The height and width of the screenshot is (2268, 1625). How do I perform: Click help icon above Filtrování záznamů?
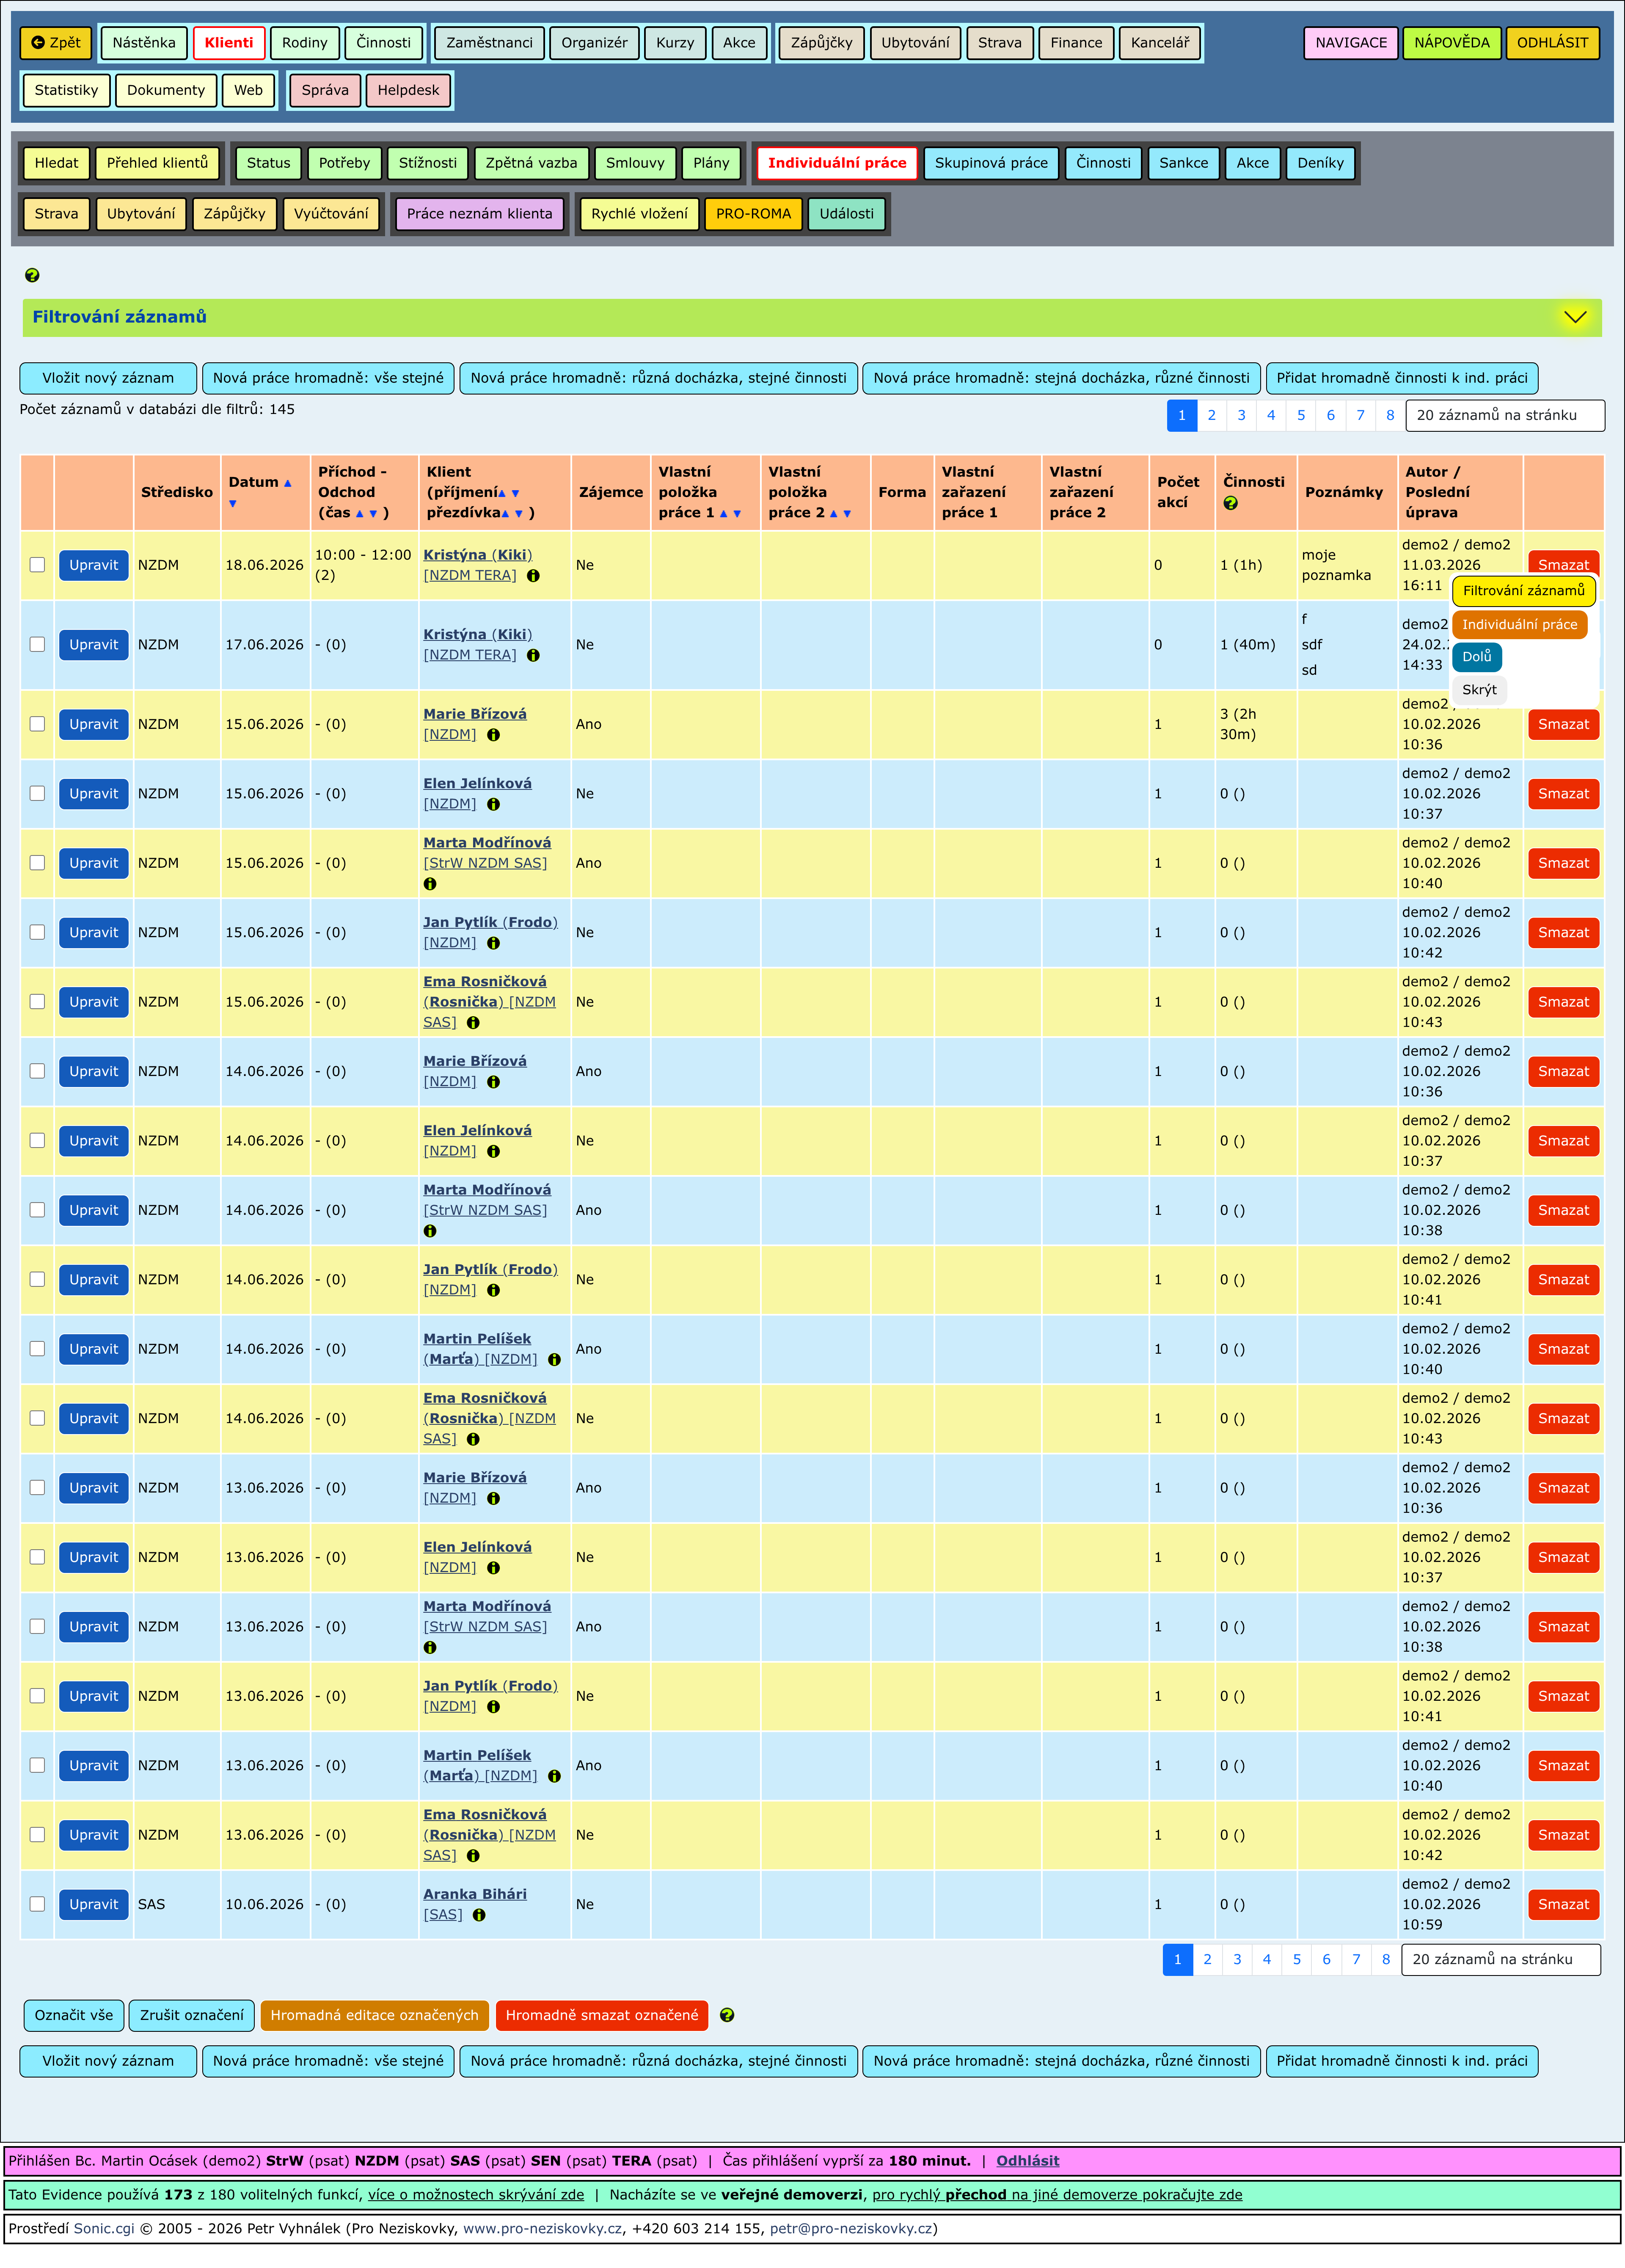point(32,275)
